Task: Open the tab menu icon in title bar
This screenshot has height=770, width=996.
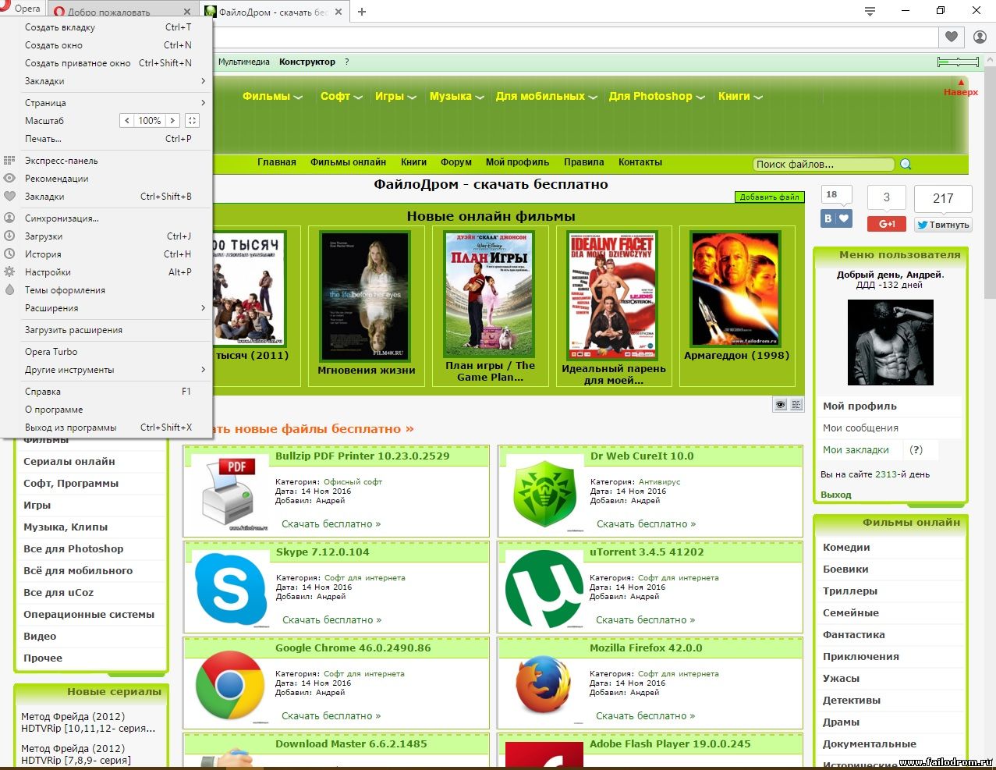Action: pos(870,11)
